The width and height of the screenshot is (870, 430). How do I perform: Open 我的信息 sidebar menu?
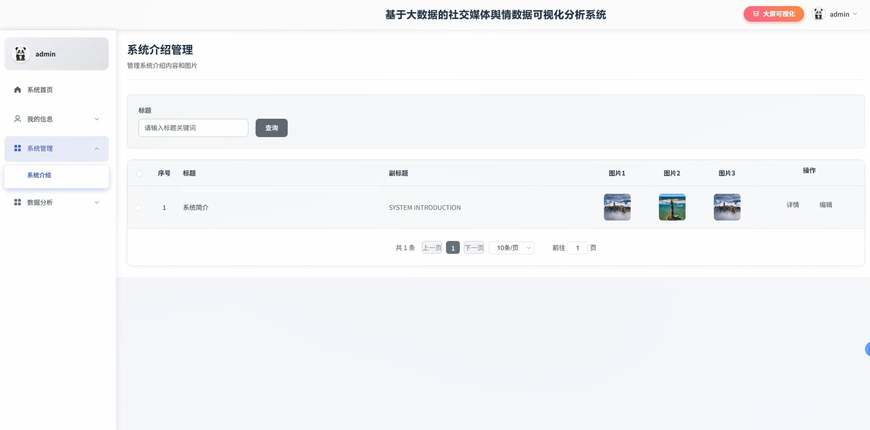(57, 119)
